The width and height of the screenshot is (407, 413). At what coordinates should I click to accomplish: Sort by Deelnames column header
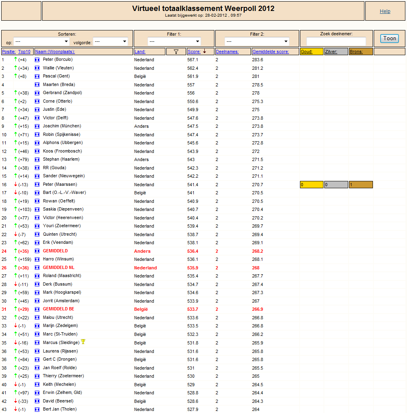tap(227, 52)
